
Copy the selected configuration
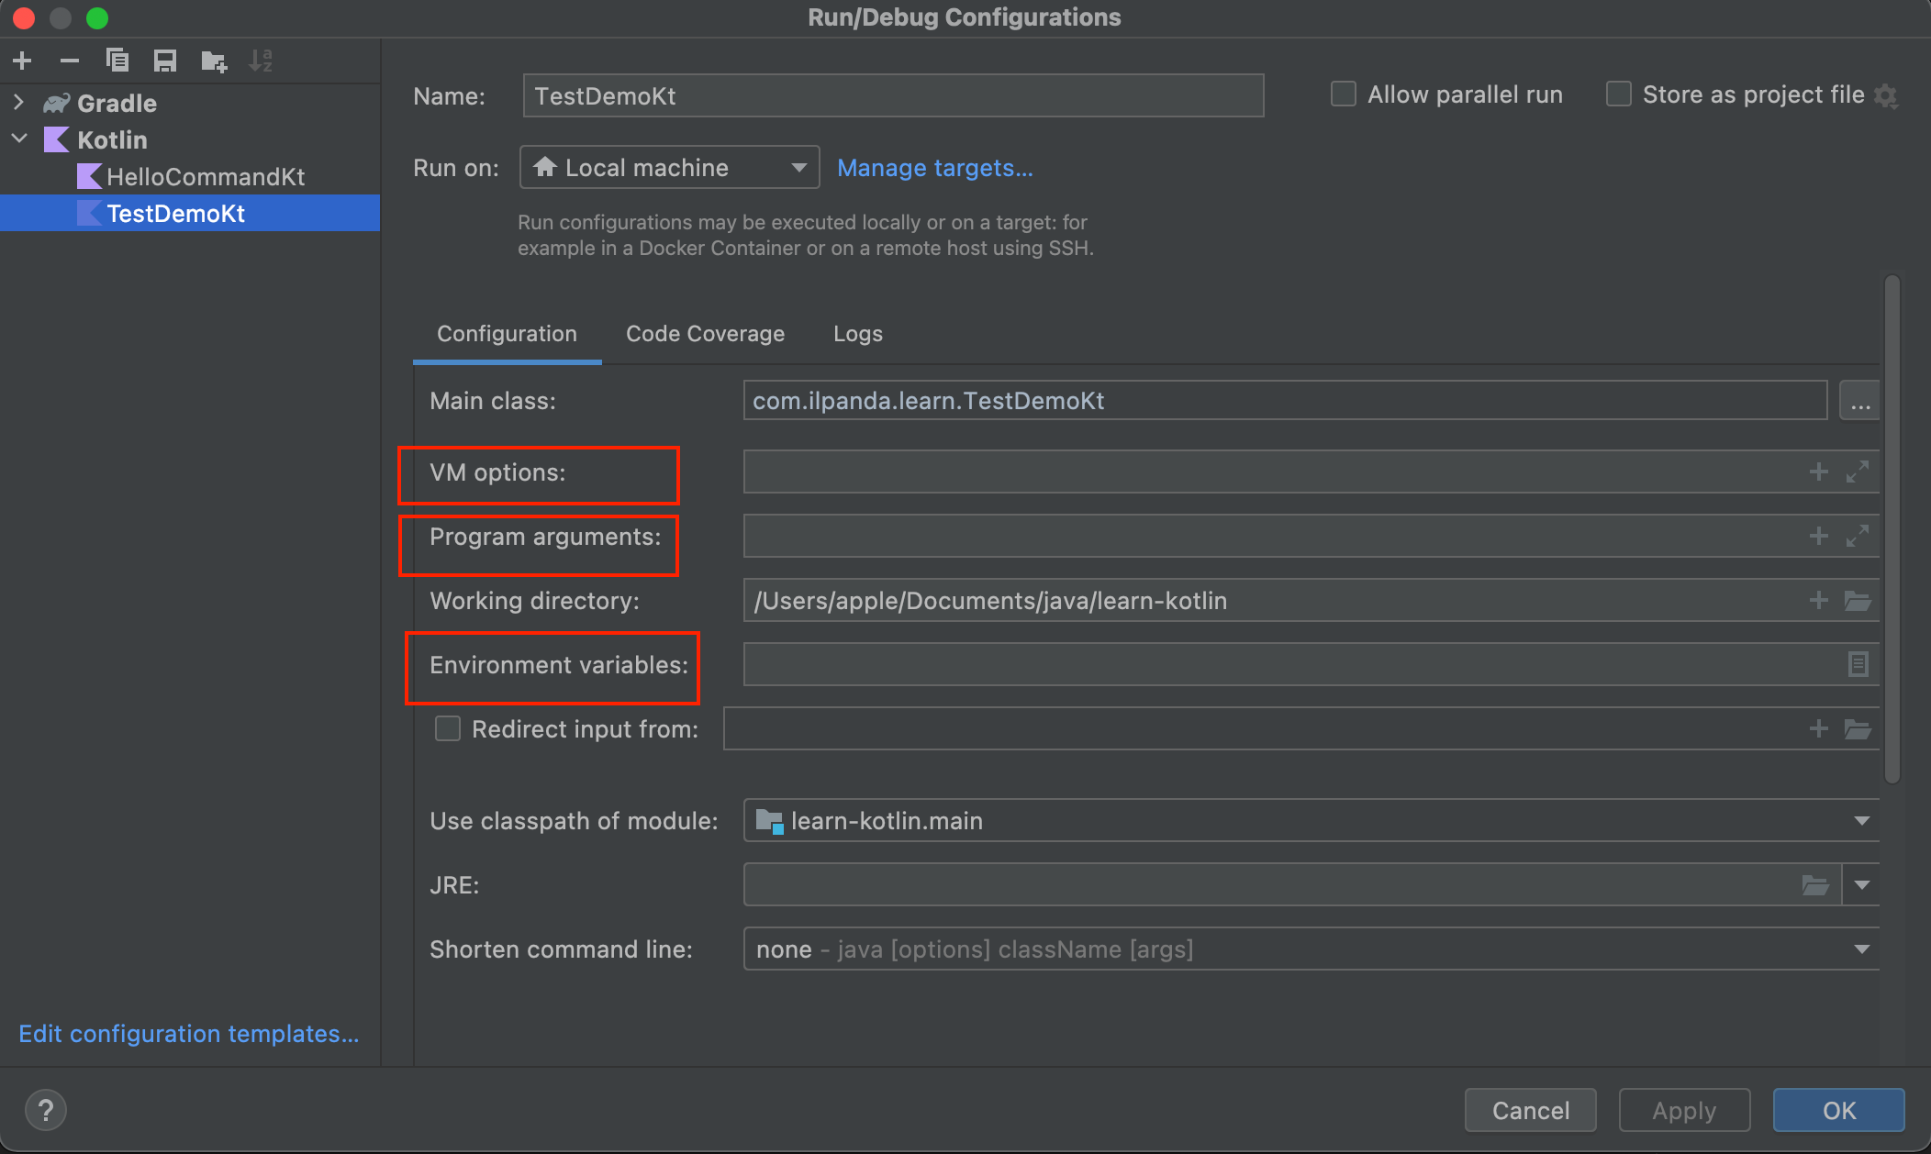(x=117, y=61)
